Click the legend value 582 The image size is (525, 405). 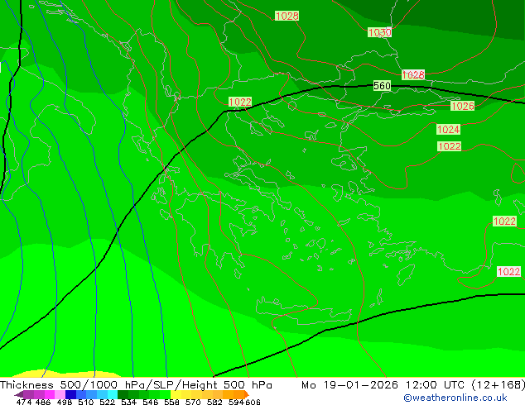pos(214,402)
